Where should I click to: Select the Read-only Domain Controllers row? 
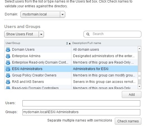click(x=71, y=87)
